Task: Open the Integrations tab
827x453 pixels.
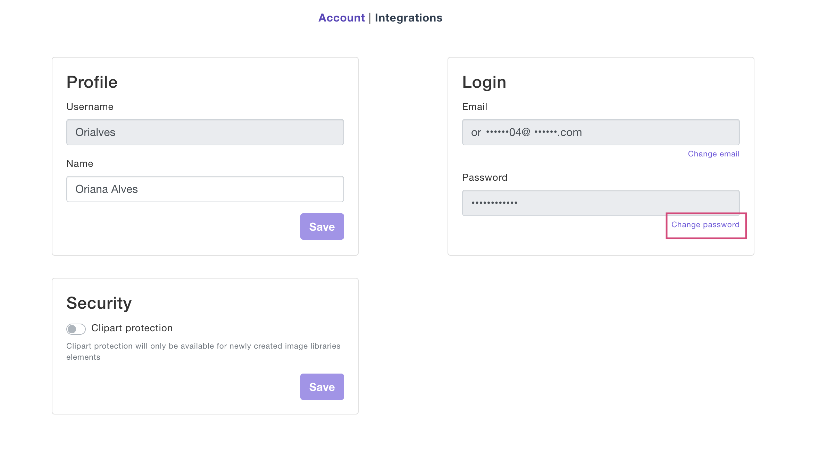Action: coord(408,18)
